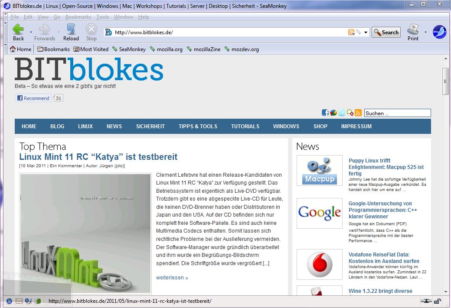
Task: Open the IMPRESSUM page
Action: click(x=356, y=126)
